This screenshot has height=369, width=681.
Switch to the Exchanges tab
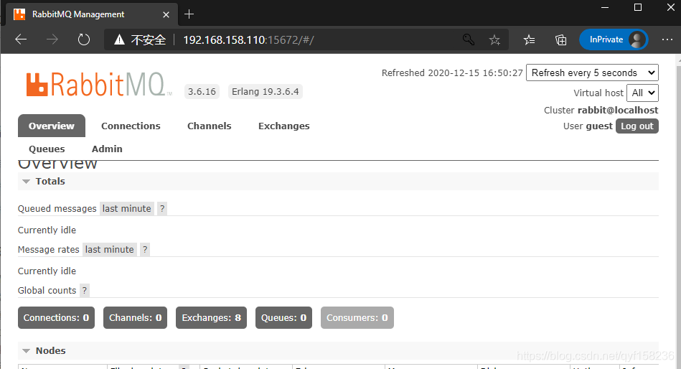coord(284,126)
